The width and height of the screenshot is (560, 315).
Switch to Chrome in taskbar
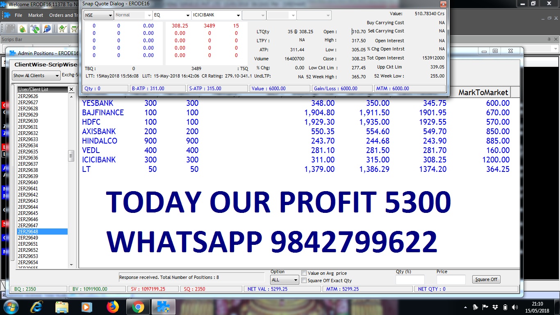pos(138,306)
